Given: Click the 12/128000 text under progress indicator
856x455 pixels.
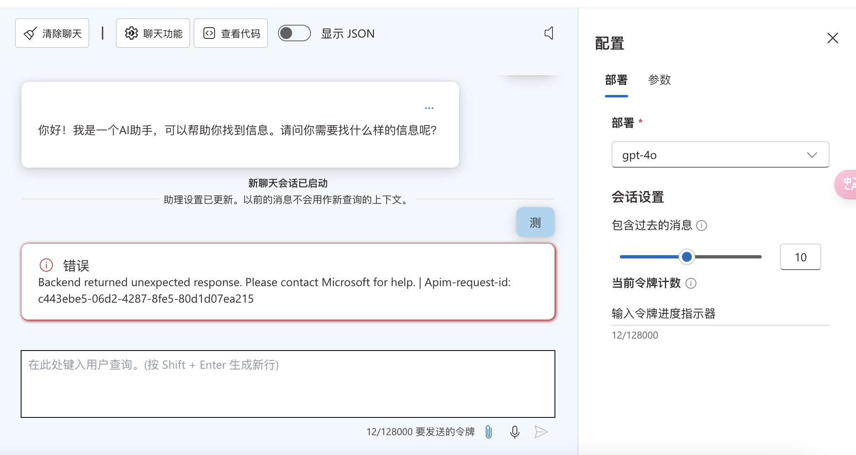Looking at the screenshot, I should [635, 335].
